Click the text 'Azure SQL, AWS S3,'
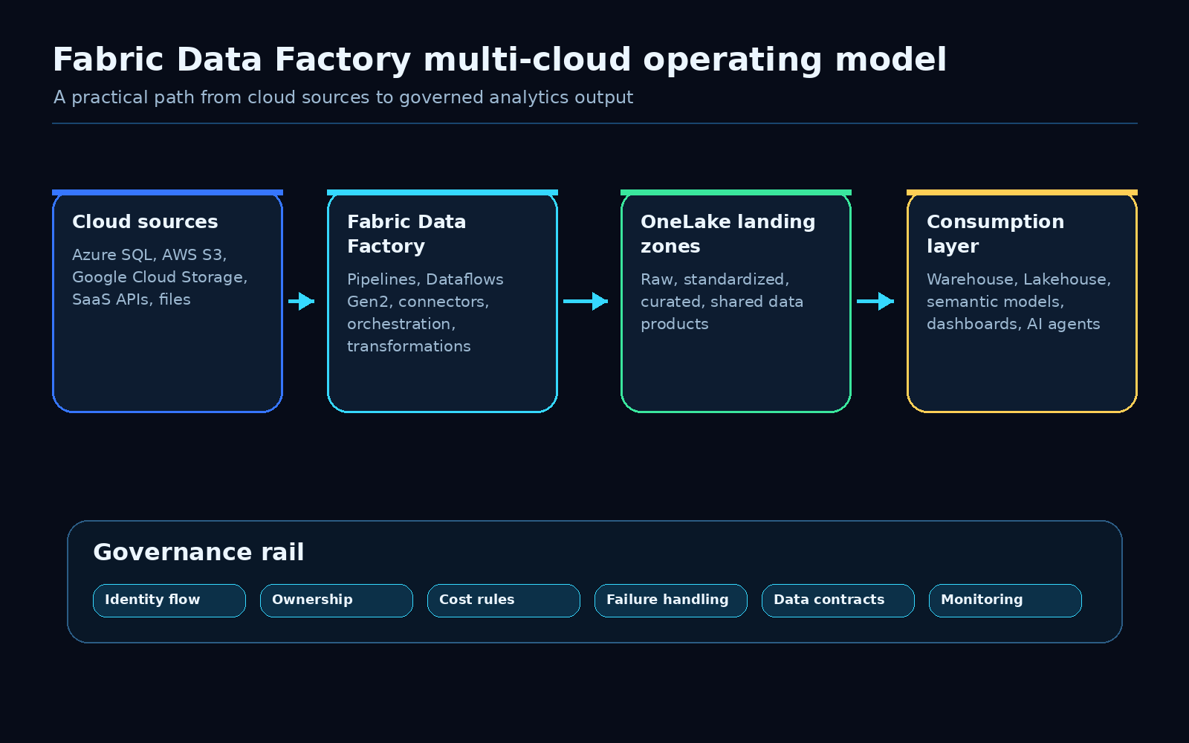The width and height of the screenshot is (1189, 743). click(149, 255)
